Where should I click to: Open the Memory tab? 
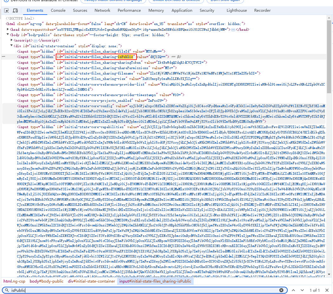[156, 10]
